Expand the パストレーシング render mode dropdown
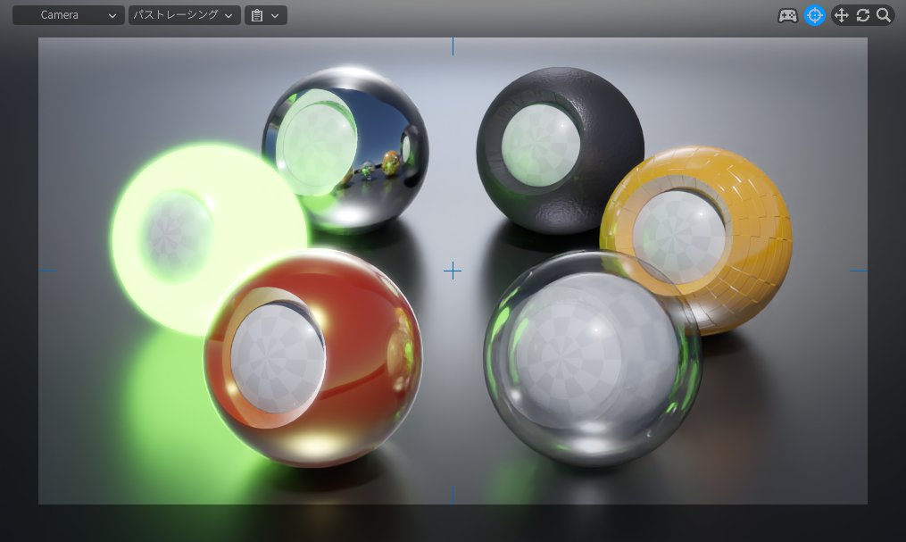Screen dimensions: 906x542 tap(184, 15)
